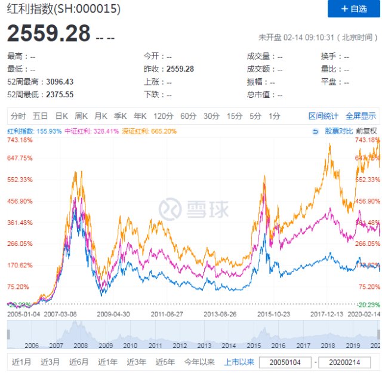
Task: Click the 52周最高 value 3096.43
Action: click(60, 82)
